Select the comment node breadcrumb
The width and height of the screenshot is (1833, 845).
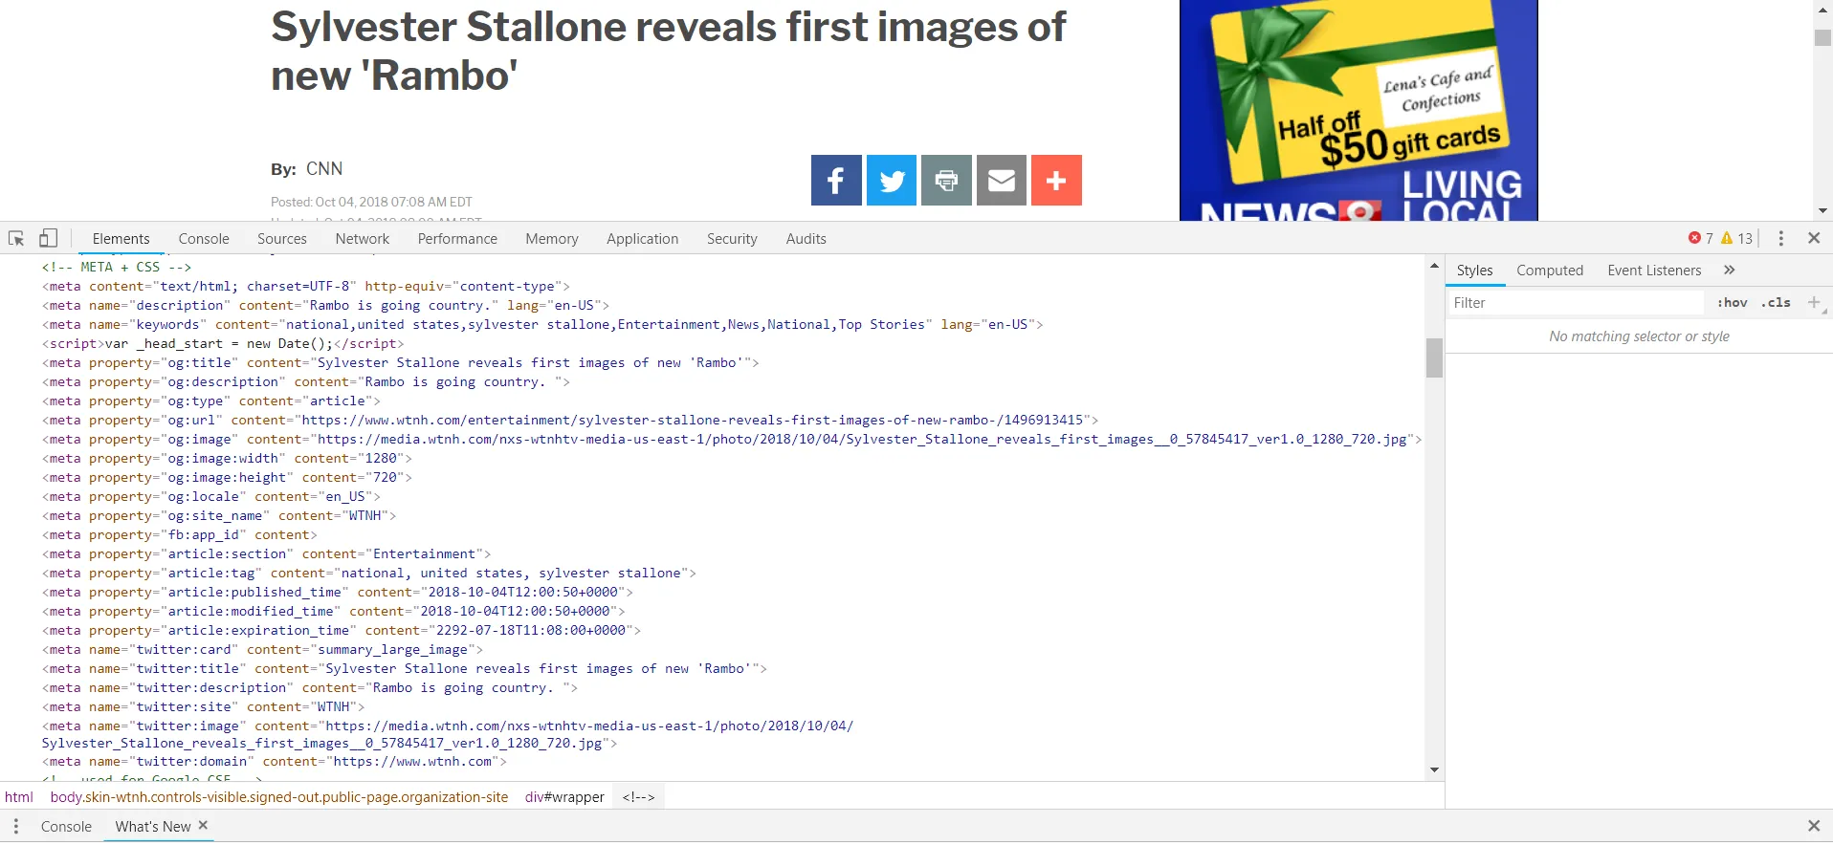click(639, 797)
